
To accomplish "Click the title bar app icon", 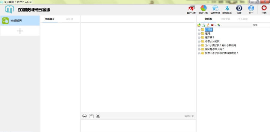I will [2, 2].
